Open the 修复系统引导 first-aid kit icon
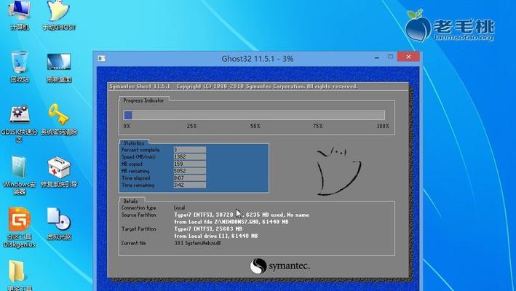The height and width of the screenshot is (291, 516). (59, 172)
